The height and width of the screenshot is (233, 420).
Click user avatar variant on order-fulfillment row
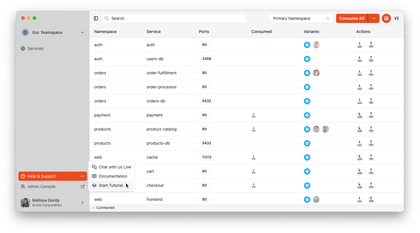point(316,73)
